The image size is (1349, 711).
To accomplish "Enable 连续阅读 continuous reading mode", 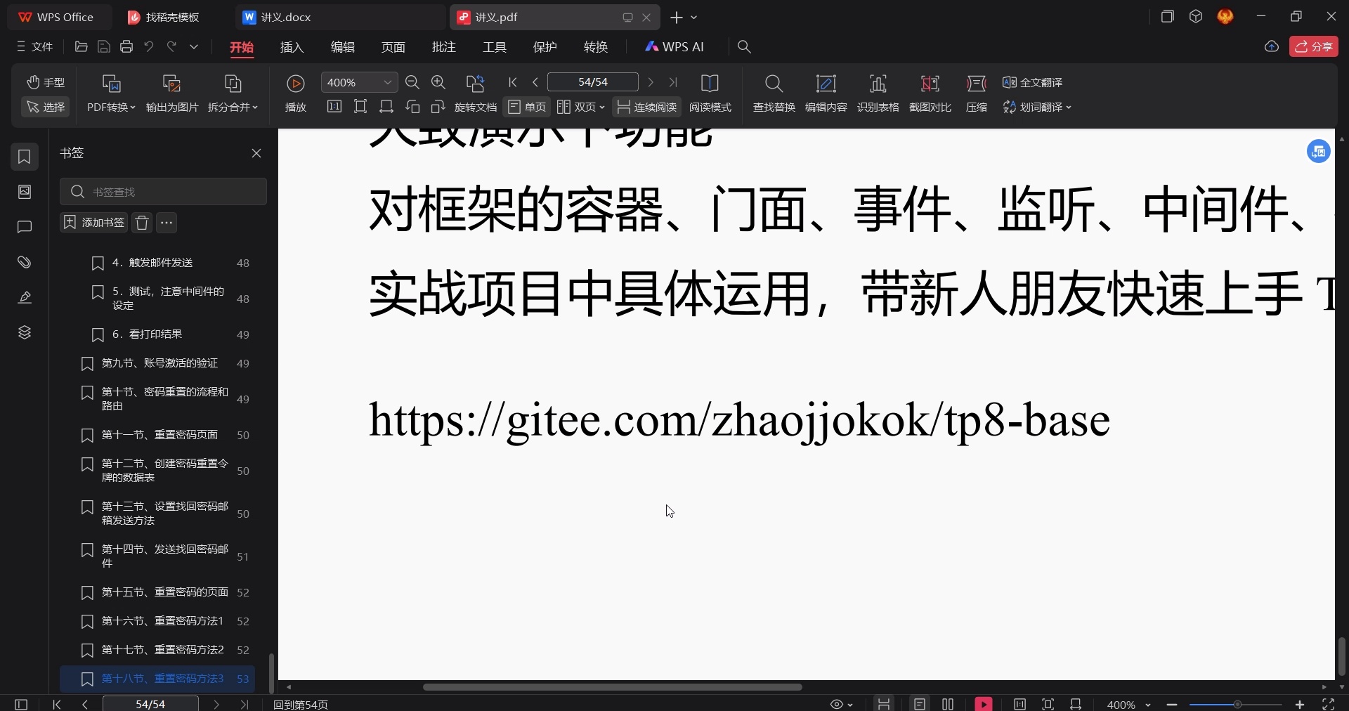I will point(646,107).
